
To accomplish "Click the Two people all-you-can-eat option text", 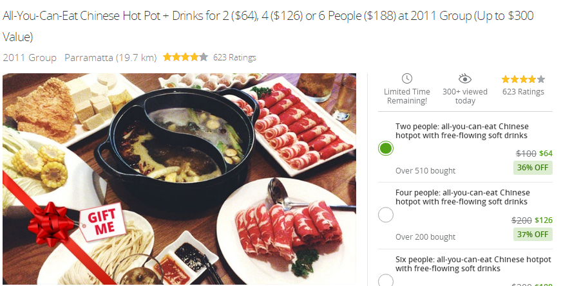I will [462, 131].
